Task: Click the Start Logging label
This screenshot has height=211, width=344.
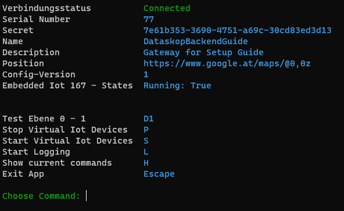Action: 36,152
